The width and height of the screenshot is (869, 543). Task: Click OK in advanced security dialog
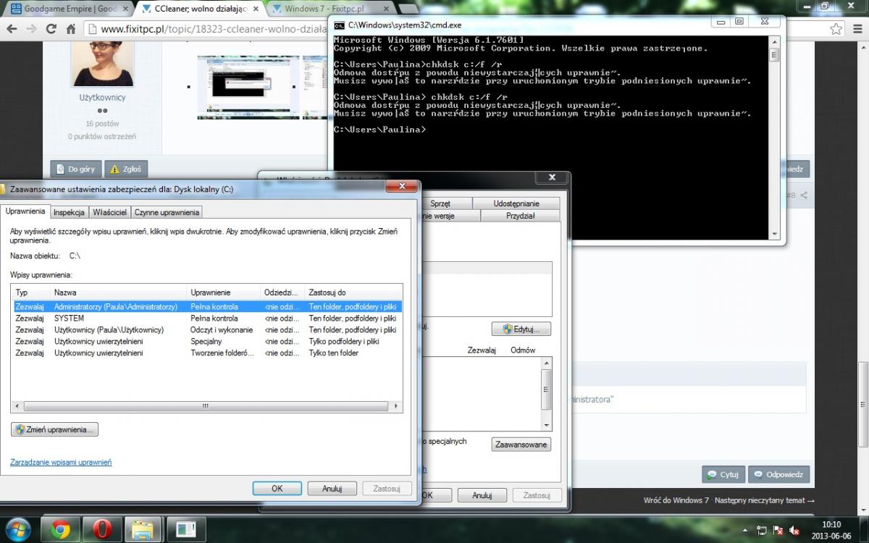coord(277,489)
